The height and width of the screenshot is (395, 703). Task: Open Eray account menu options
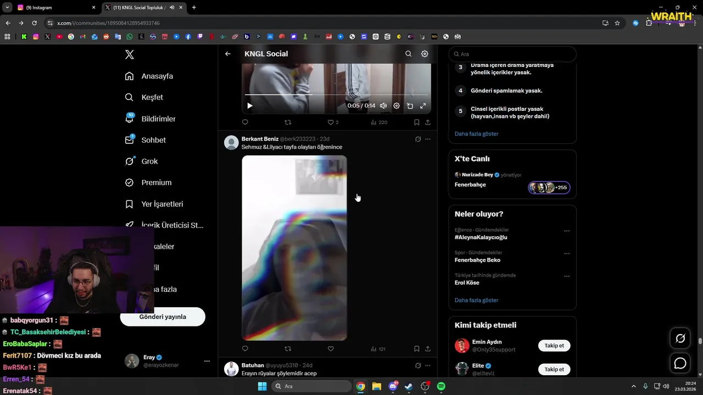(x=207, y=361)
